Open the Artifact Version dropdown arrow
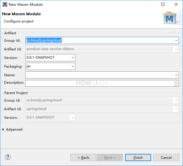183x166 pixels. click(x=73, y=58)
